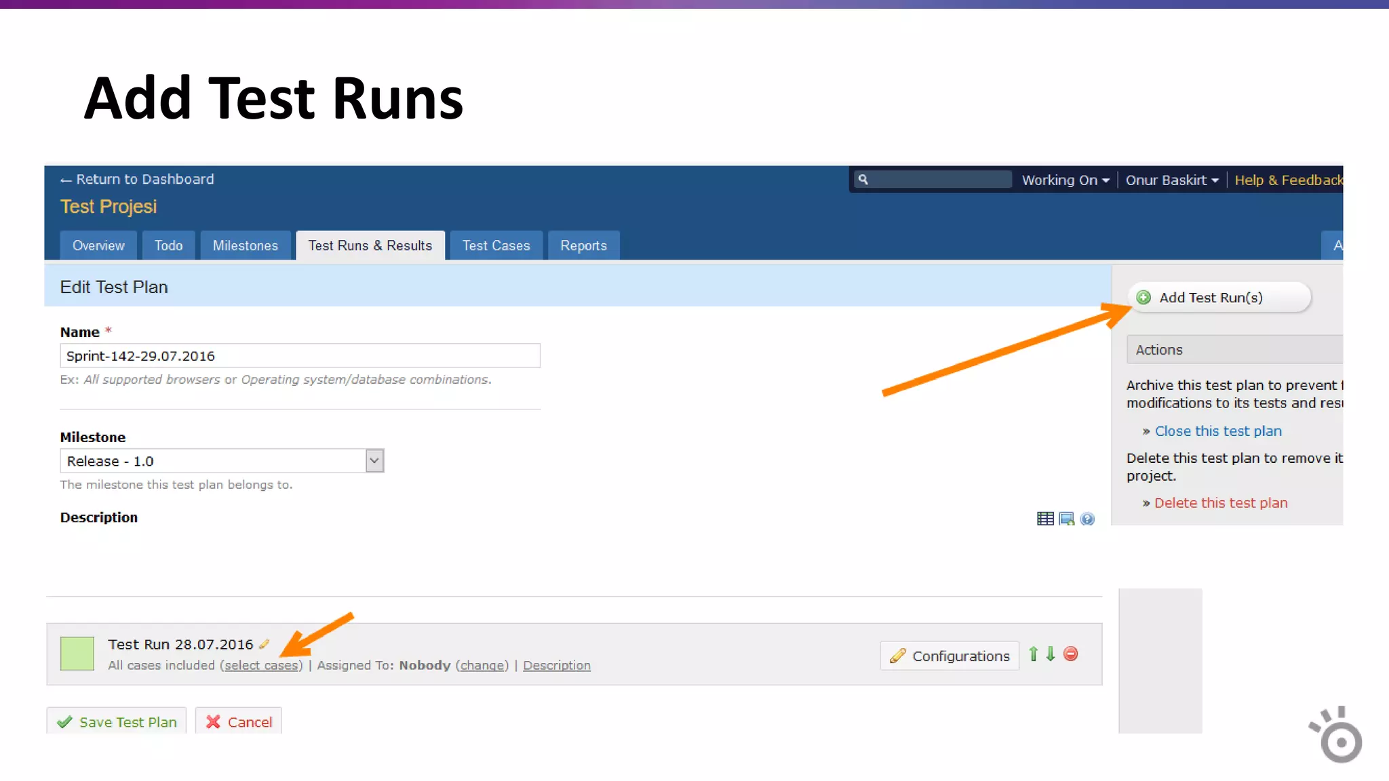
Task: Switch to the Reports tab
Action: click(583, 245)
